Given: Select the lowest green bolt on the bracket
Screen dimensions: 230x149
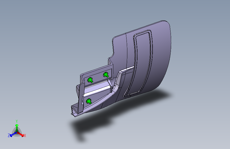Looking at the screenshot, I should click(89, 102).
